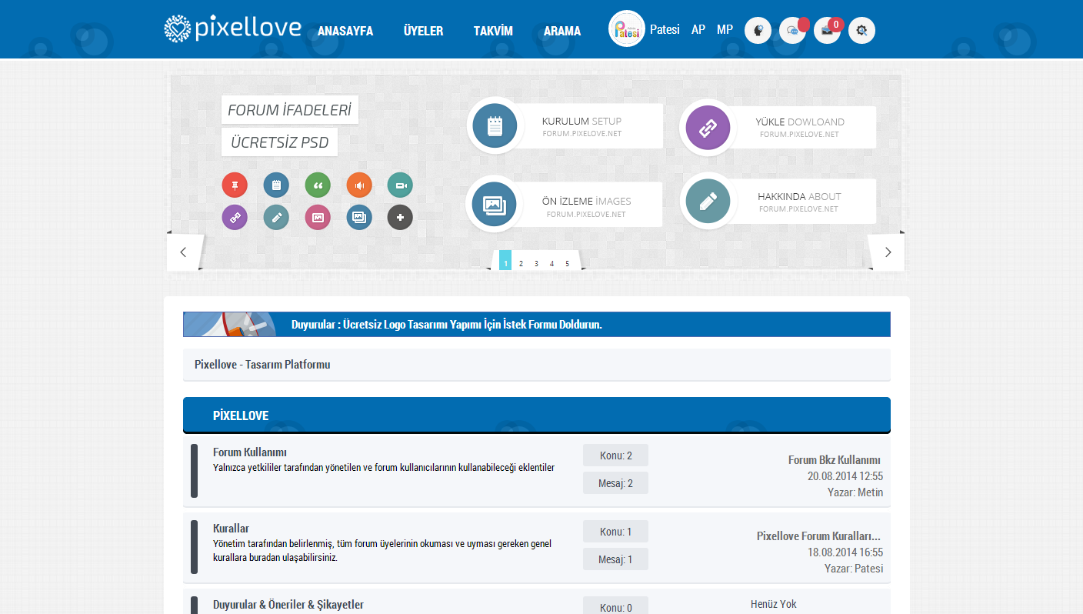Go to previous slide with left arrow
1083x614 pixels.
pos(183,252)
